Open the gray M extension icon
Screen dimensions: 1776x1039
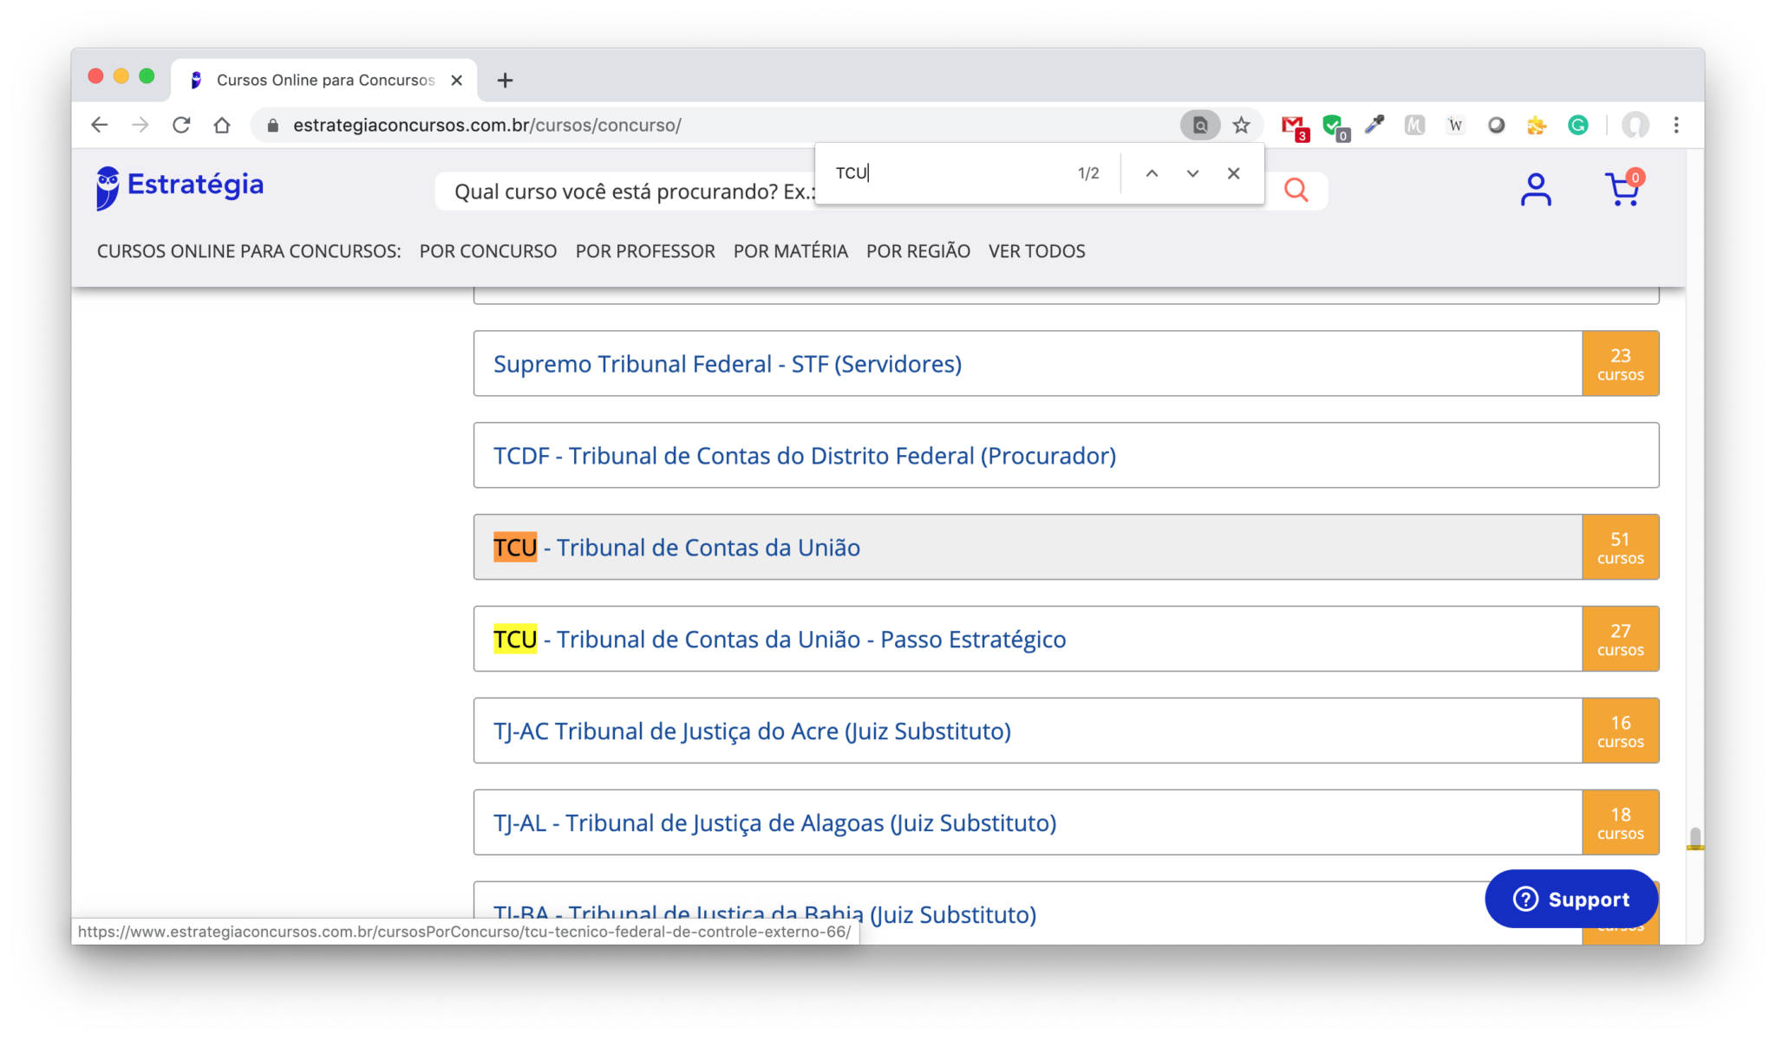[x=1415, y=125]
